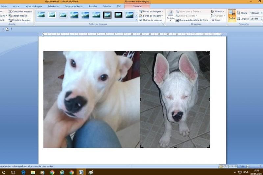Screen dimensions: 263x175
Task: Click the zoom out minus button
Action: 248,166
